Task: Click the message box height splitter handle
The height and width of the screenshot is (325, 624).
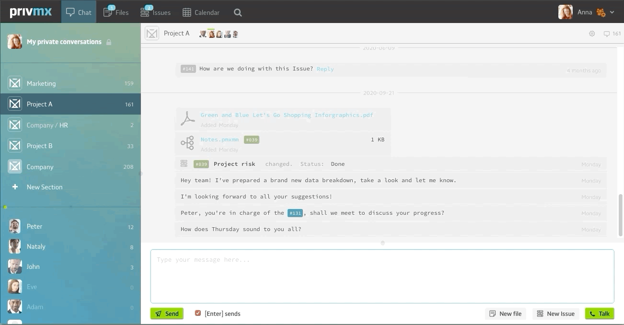Action: pyautogui.click(x=382, y=243)
